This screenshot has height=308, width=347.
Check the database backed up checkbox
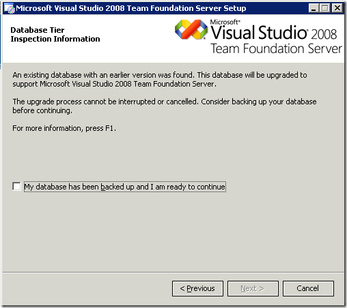tap(16, 187)
